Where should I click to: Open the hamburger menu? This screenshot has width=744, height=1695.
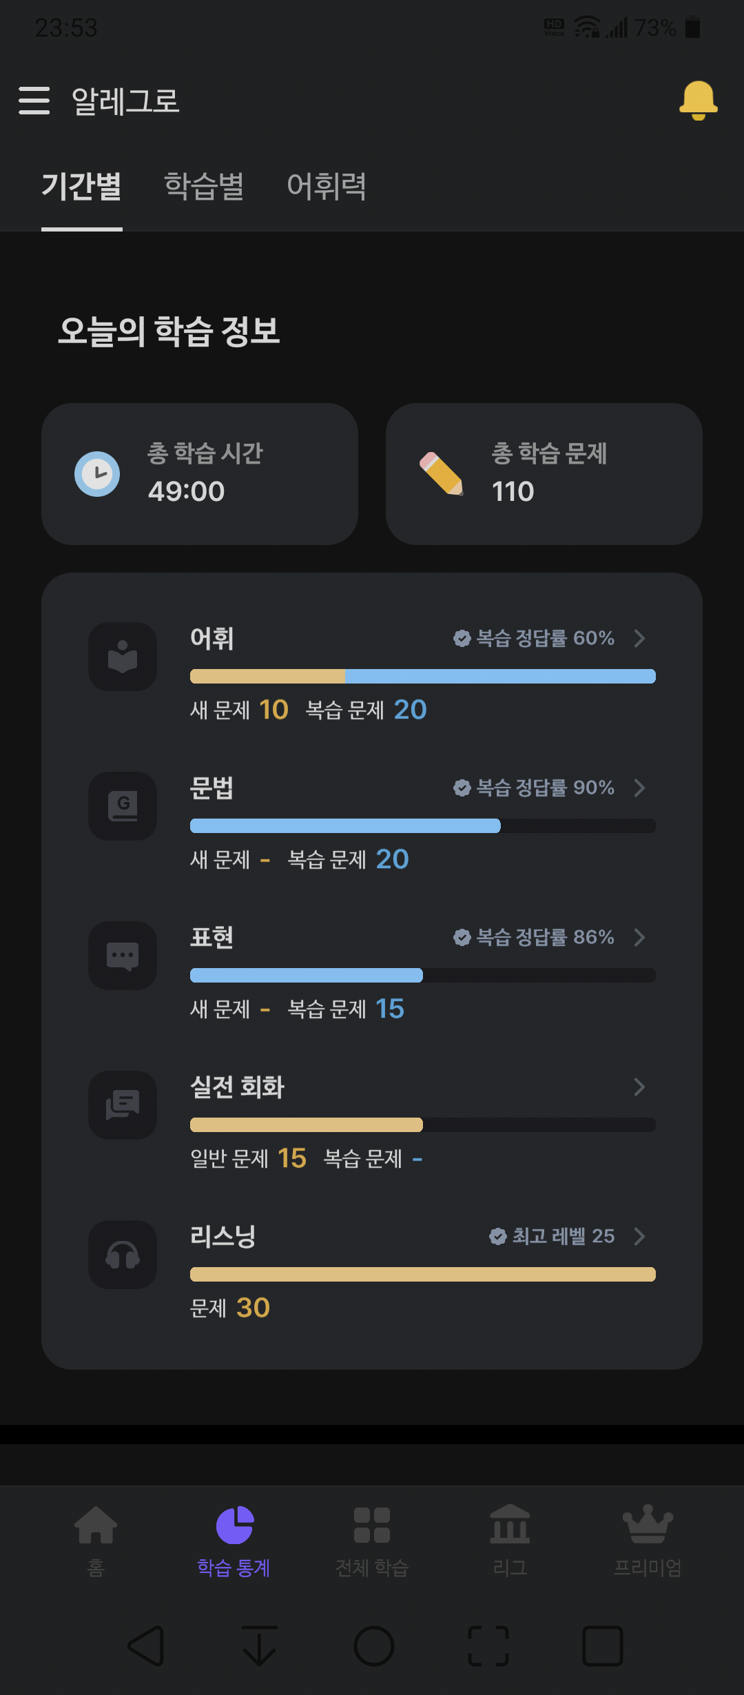pyautogui.click(x=34, y=101)
